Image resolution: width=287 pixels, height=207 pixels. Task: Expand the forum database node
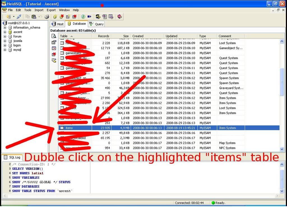point(5,37)
